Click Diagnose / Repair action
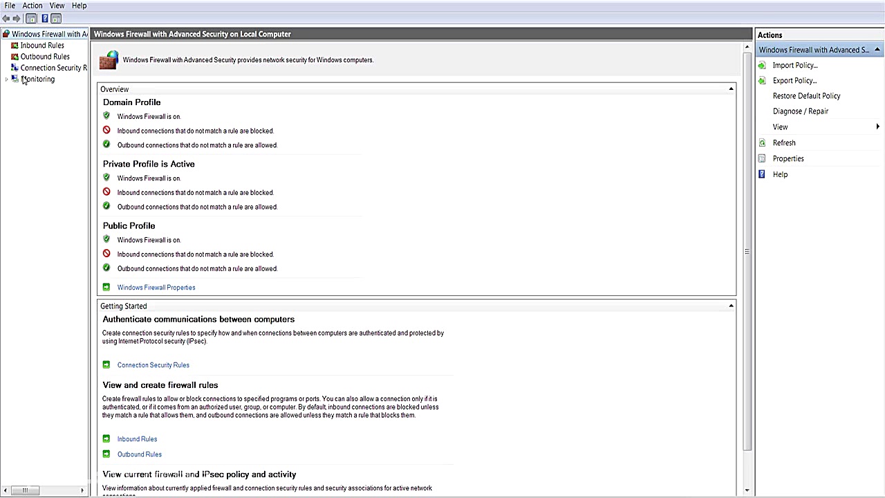 tap(801, 111)
